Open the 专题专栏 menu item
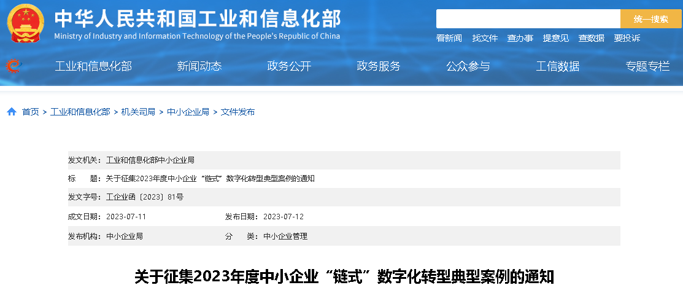 [x=647, y=66]
